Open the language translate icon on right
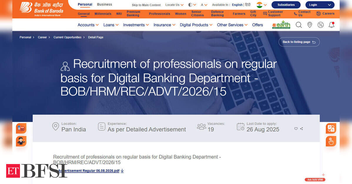 coord(331,129)
